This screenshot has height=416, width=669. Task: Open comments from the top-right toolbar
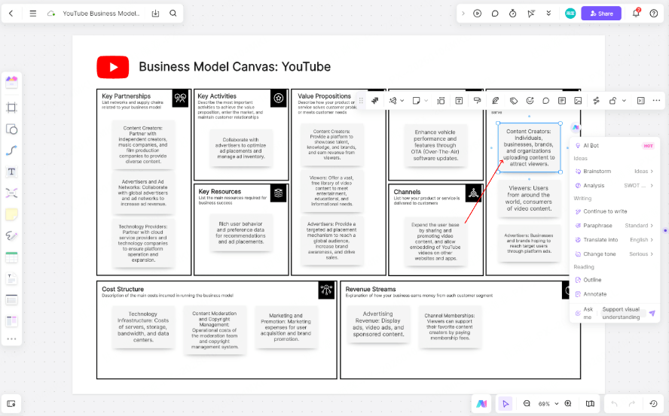(x=495, y=14)
